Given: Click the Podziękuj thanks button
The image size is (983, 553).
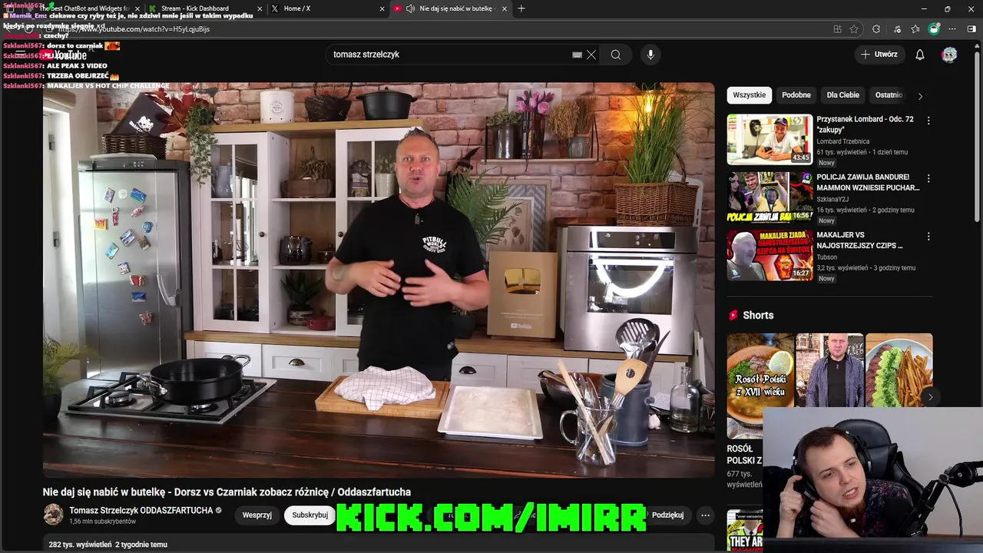Looking at the screenshot, I should [x=667, y=515].
